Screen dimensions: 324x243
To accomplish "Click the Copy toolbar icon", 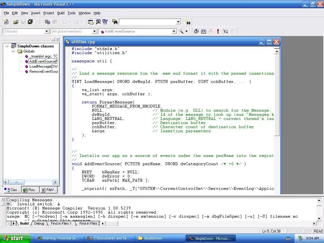I will [47, 22].
